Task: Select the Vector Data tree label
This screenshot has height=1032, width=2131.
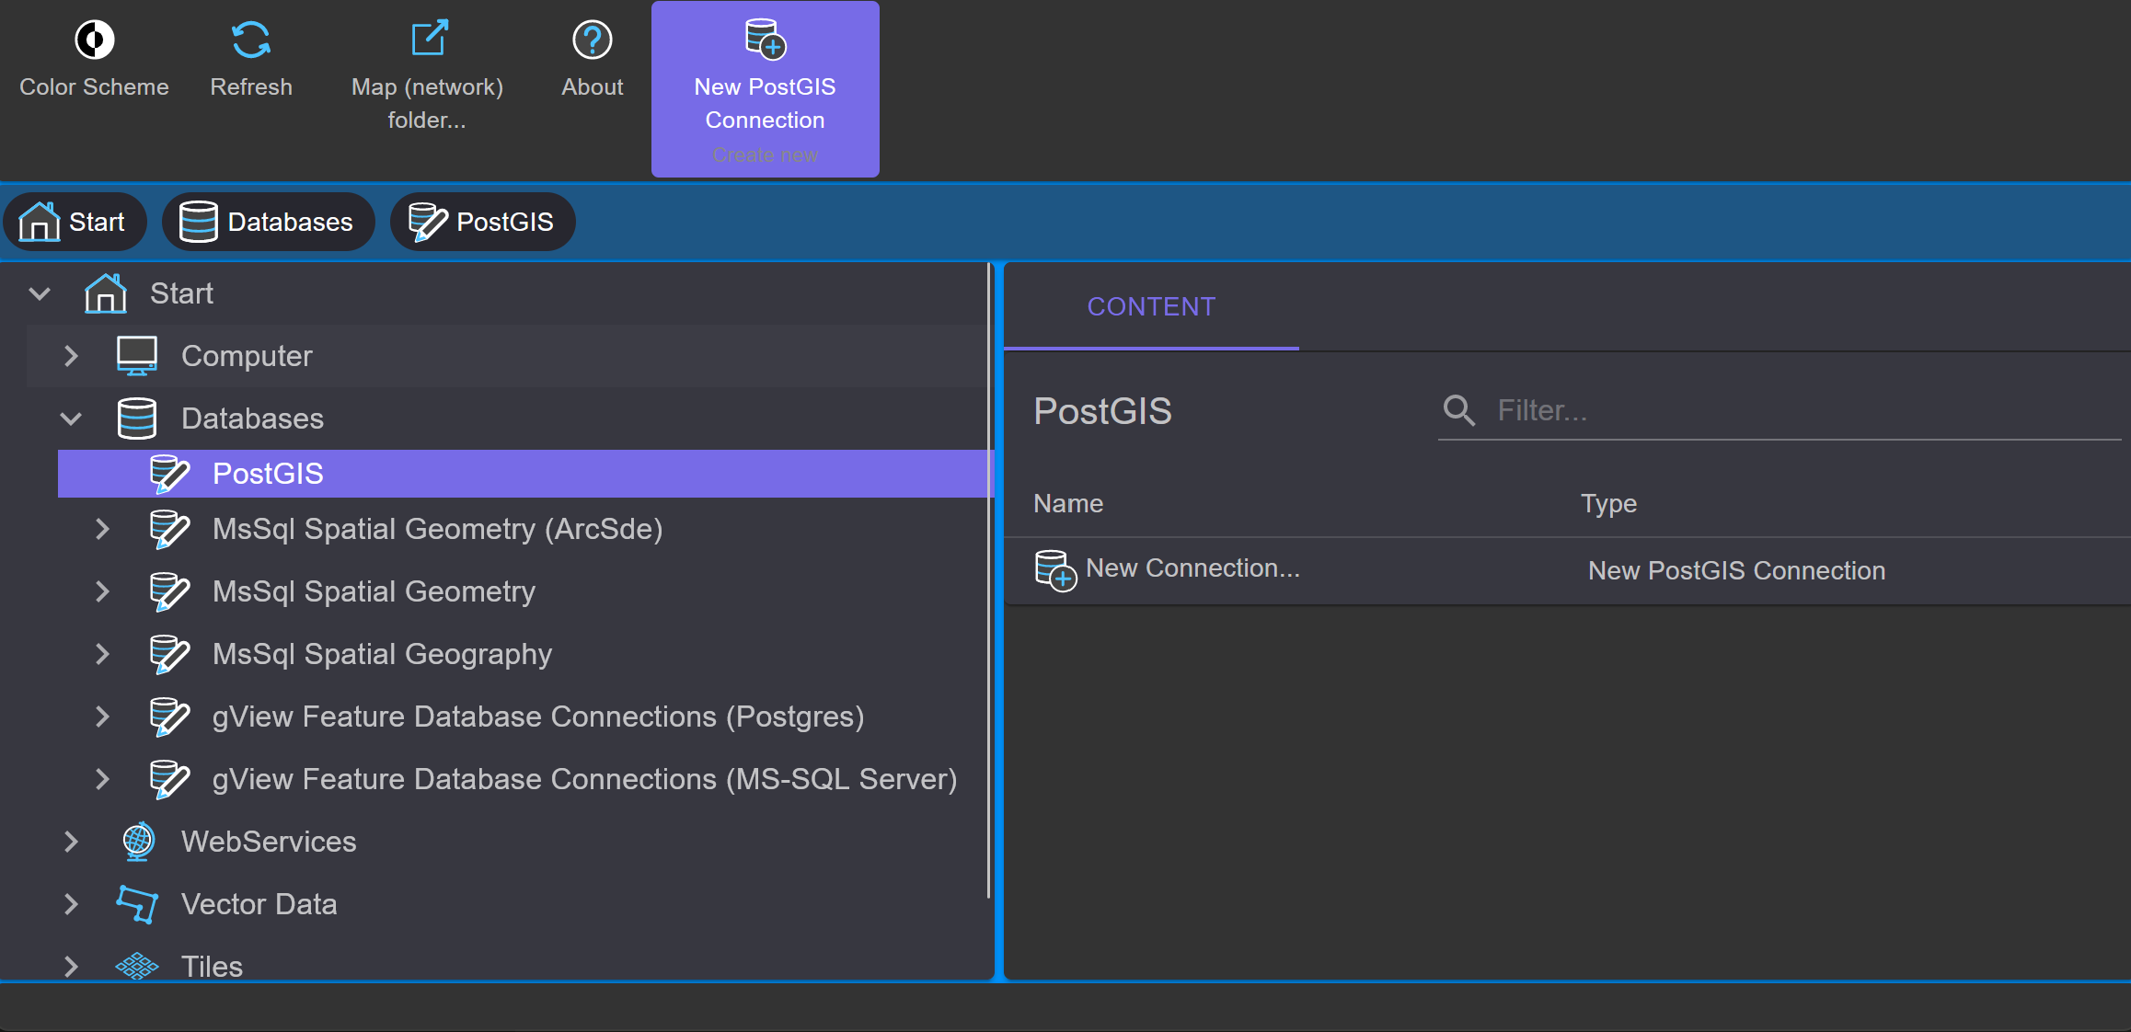Action: click(x=259, y=904)
